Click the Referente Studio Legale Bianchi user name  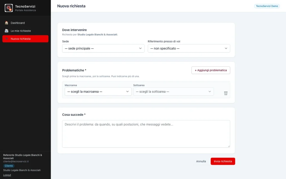[x=23, y=157]
